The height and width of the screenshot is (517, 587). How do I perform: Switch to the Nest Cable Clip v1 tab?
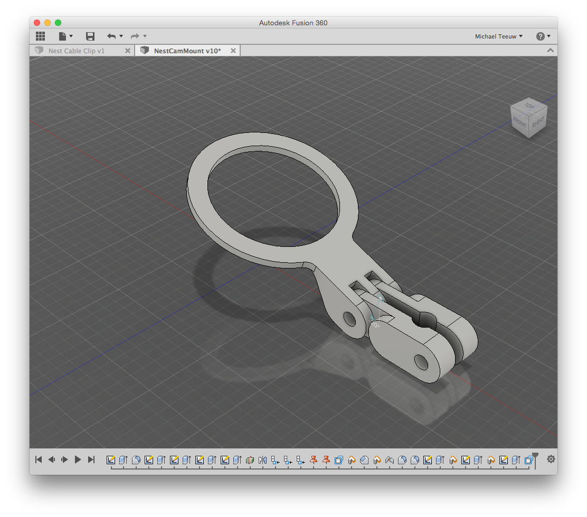pos(77,51)
